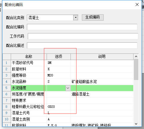Select the 名称 column header
The width and height of the screenshot is (144, 129).
pyautogui.click(x=29, y=57)
